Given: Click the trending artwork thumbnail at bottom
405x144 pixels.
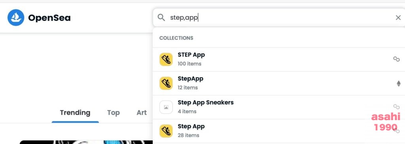Looking at the screenshot, I should [86, 142].
